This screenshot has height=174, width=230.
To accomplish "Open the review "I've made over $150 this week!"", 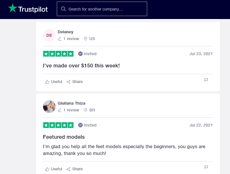I will (x=81, y=66).
